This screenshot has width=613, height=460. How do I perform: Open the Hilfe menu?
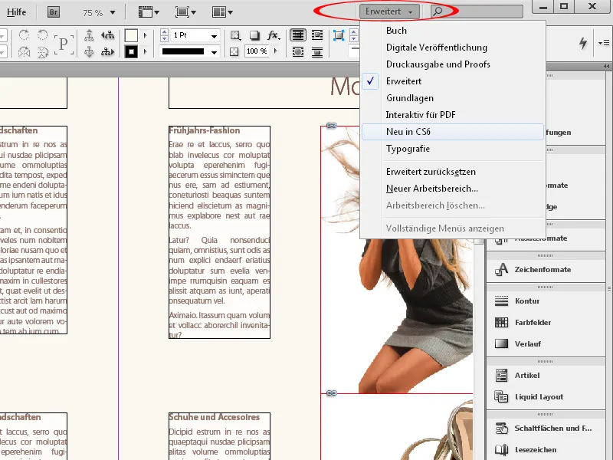click(x=17, y=11)
